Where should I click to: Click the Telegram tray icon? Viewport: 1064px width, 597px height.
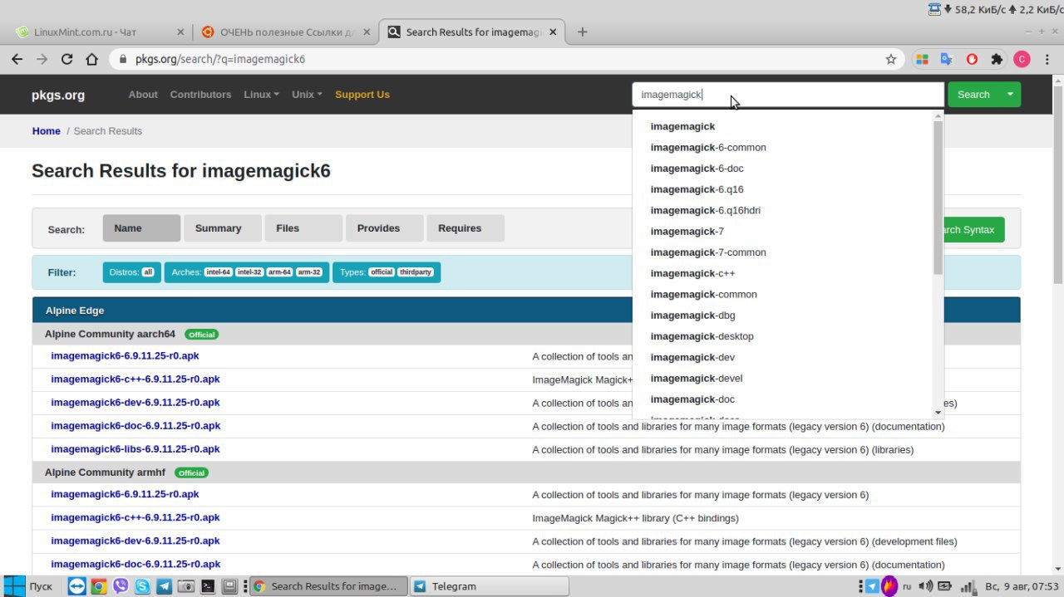[x=872, y=586]
